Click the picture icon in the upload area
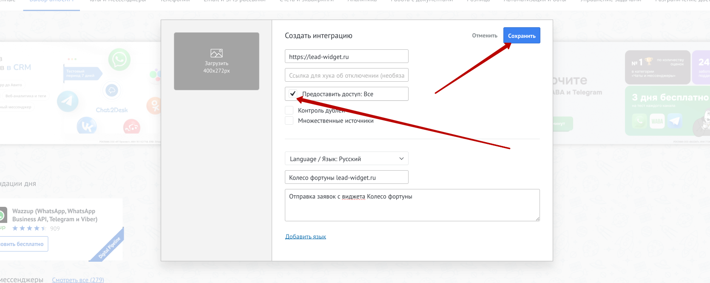 coord(216,53)
